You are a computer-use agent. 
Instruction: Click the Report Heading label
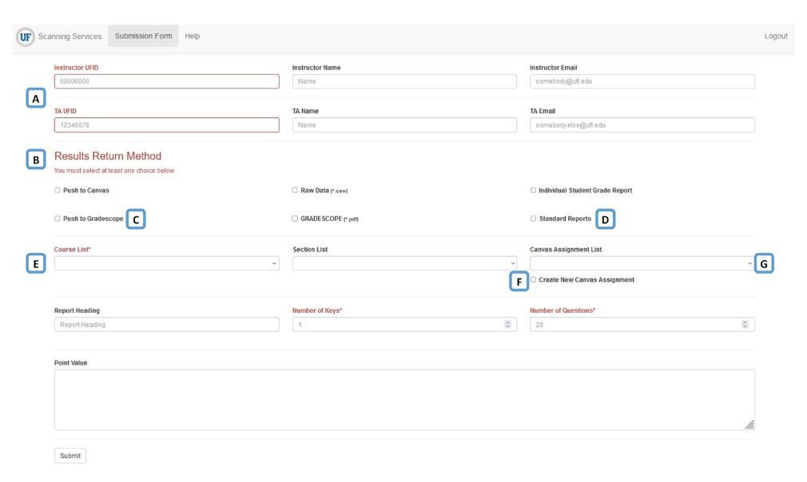(x=77, y=310)
